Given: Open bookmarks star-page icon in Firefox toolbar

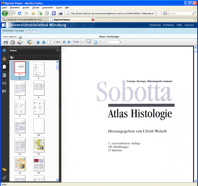Looking at the screenshot, I should click(54, 14).
